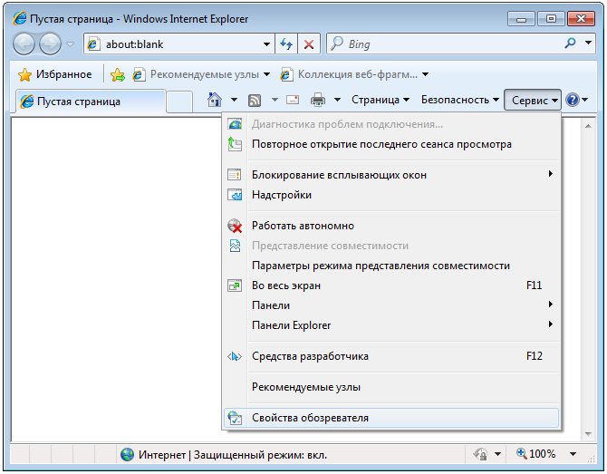Click the blue Help question icon
The image size is (607, 474).
point(573,100)
